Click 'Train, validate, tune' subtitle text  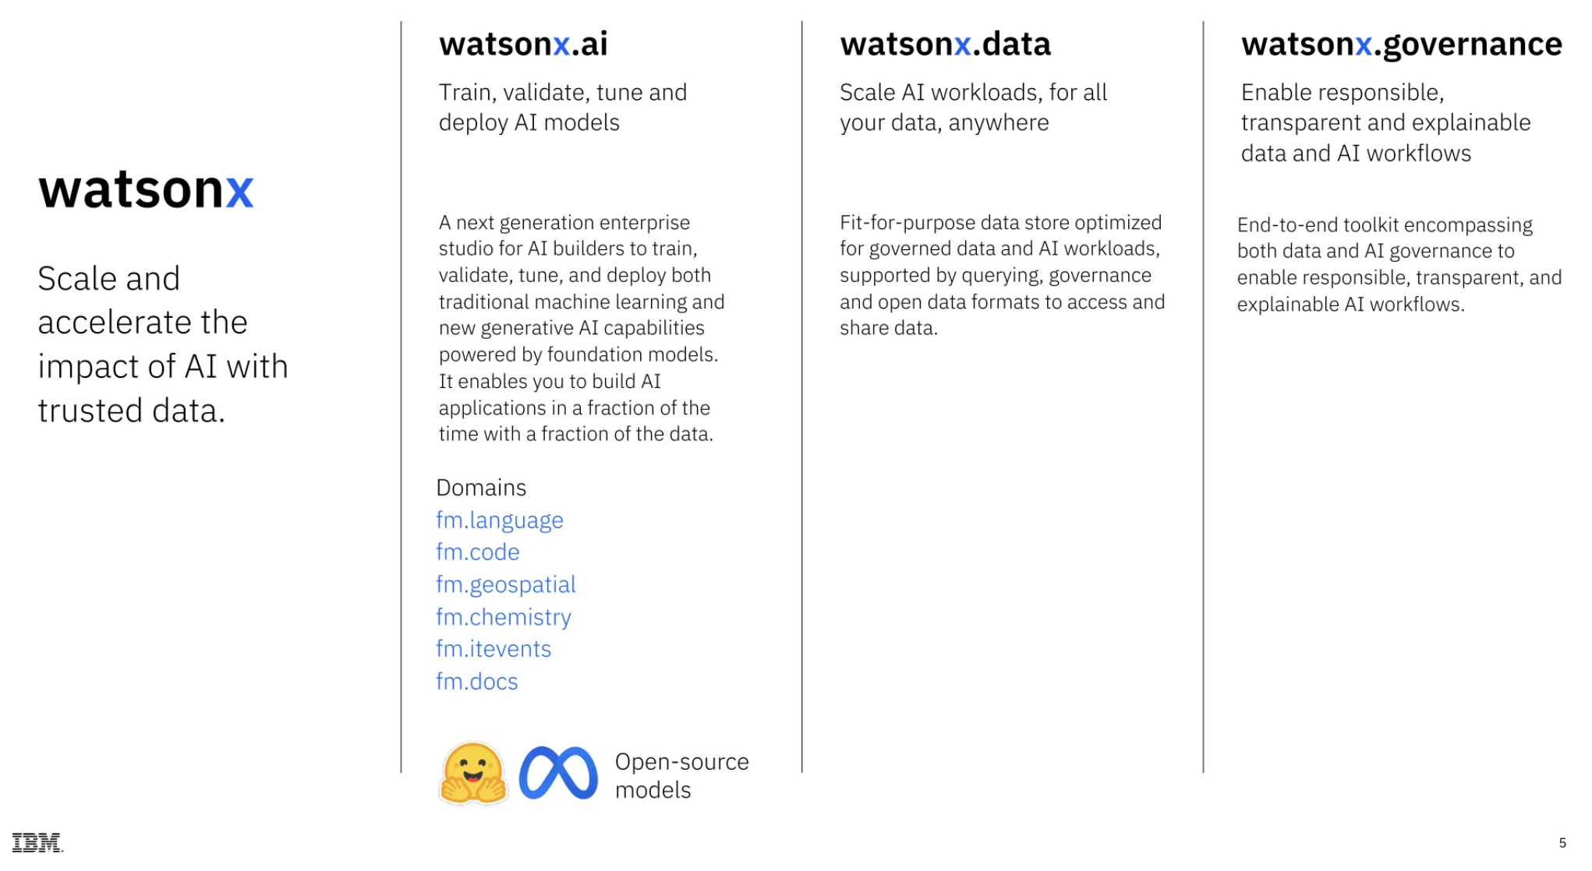click(x=562, y=108)
